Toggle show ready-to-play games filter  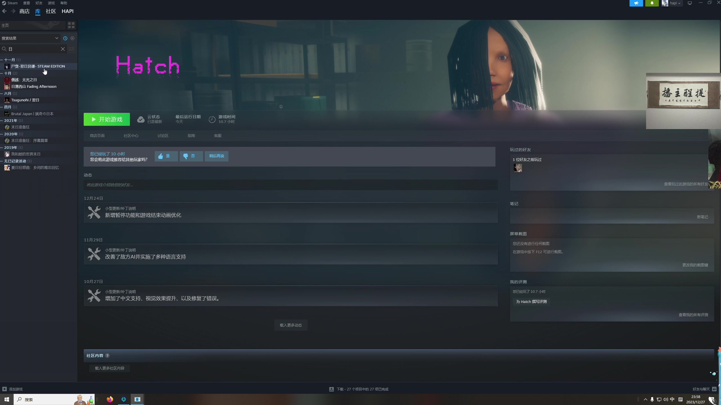coord(72,38)
